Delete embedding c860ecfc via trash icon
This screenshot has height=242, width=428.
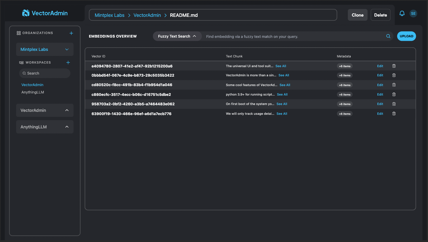pyautogui.click(x=394, y=94)
